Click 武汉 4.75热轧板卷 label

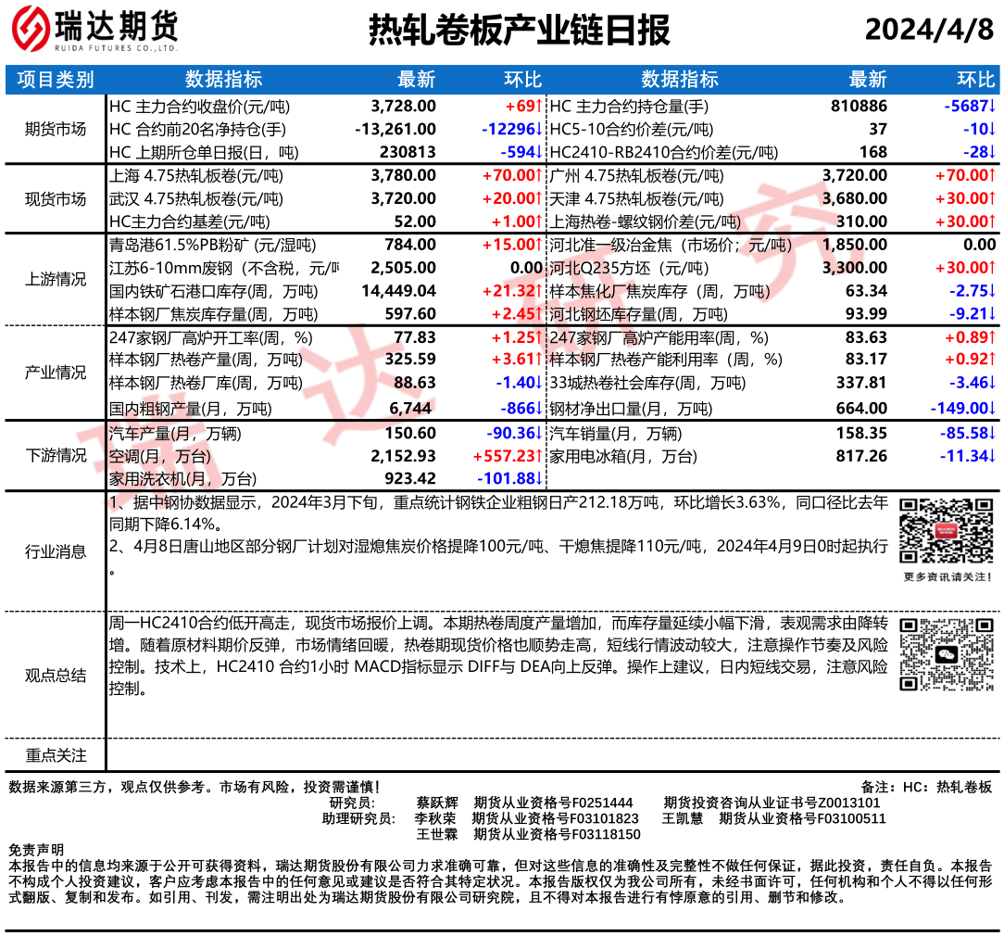(196, 198)
